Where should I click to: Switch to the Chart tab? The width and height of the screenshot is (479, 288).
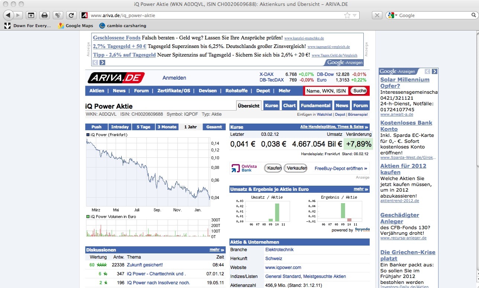tap(290, 105)
